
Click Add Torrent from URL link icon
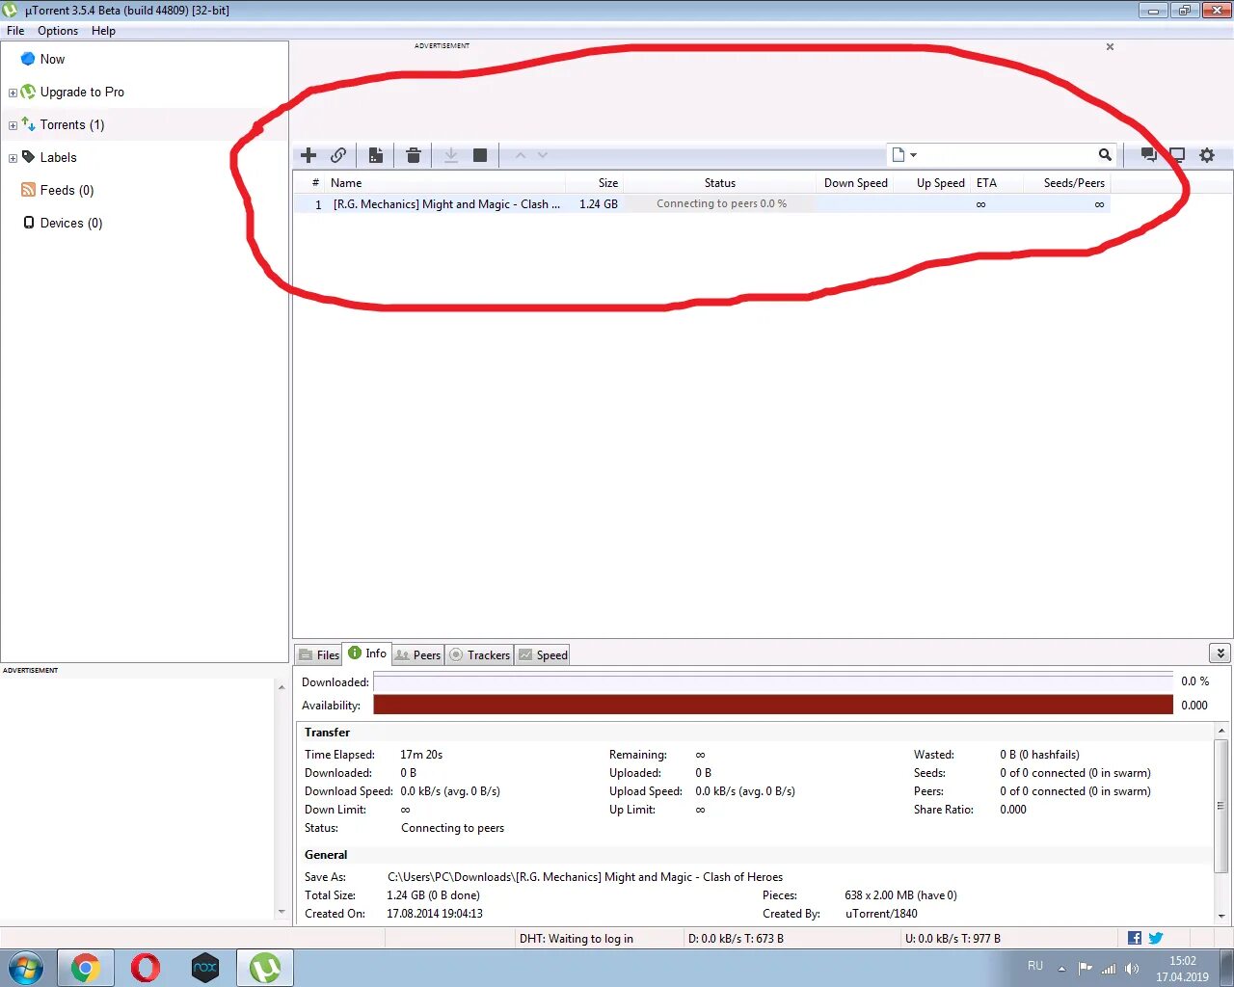(x=338, y=155)
